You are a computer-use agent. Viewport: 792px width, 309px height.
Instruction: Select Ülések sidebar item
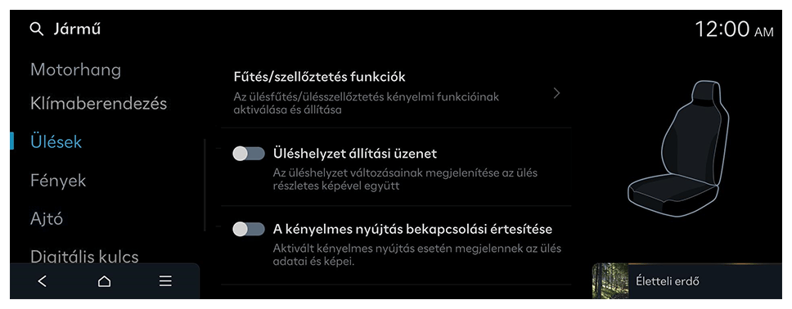click(x=56, y=142)
